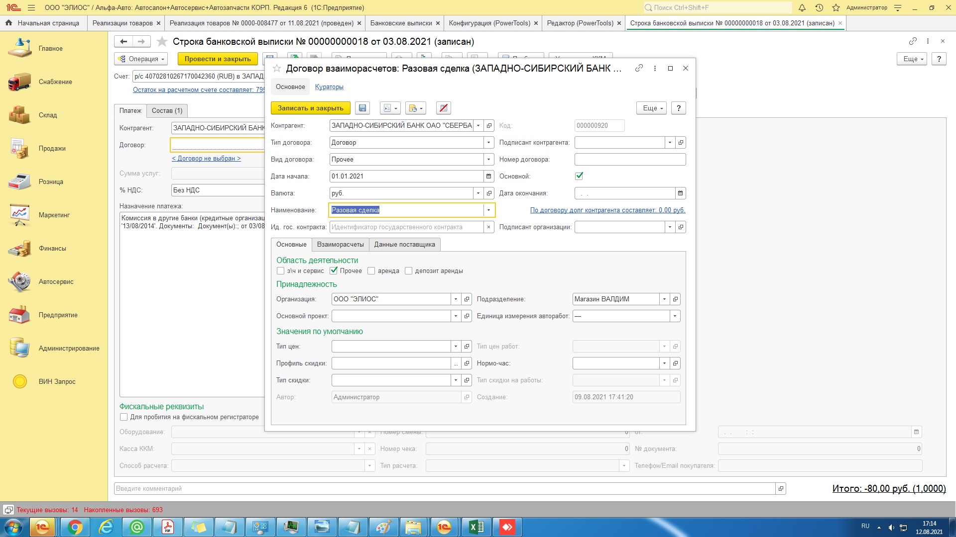Expand the Тип цен dropdown
This screenshot has width=956, height=537.
pyautogui.click(x=456, y=346)
